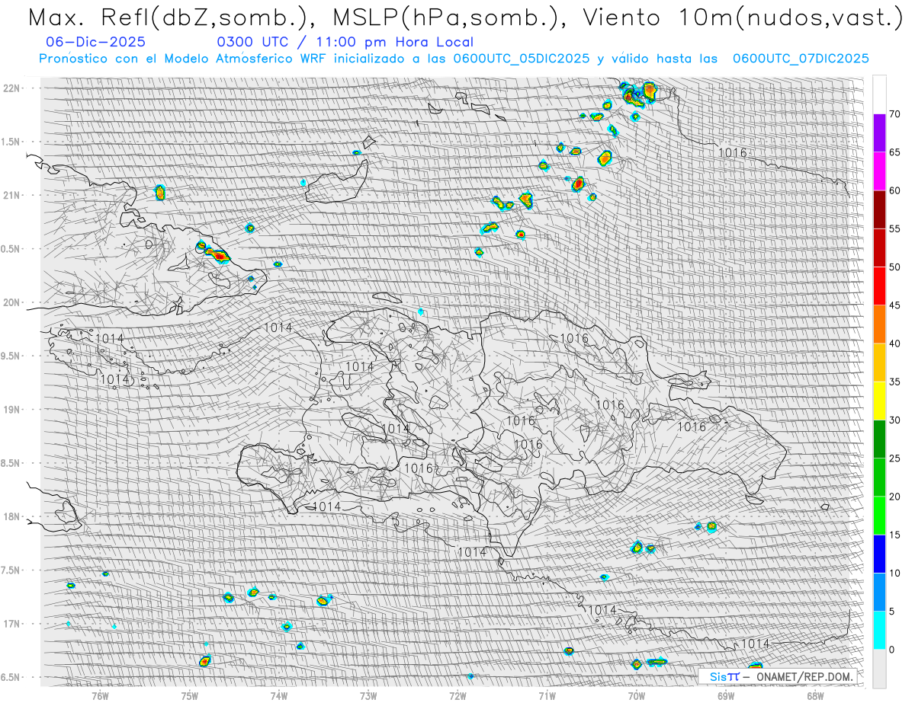Click the purple 65–70 dBZ color bar segment
The height and width of the screenshot is (706, 915).
click(879, 133)
